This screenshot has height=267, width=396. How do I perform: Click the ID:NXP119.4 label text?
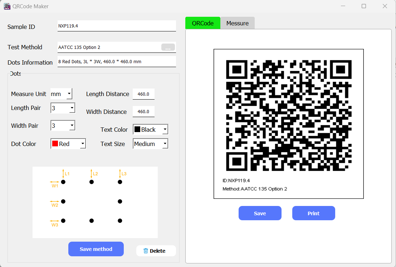pyautogui.click(x=236, y=181)
